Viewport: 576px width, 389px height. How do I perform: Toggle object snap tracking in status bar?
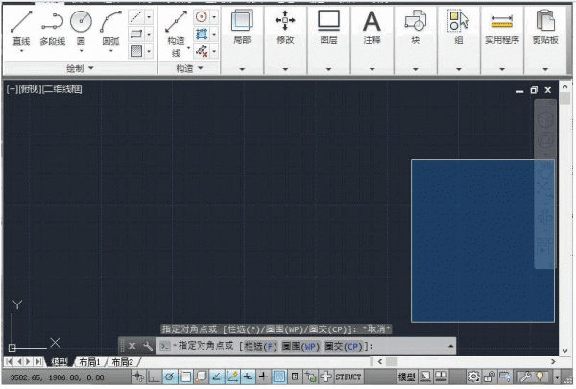click(217, 377)
